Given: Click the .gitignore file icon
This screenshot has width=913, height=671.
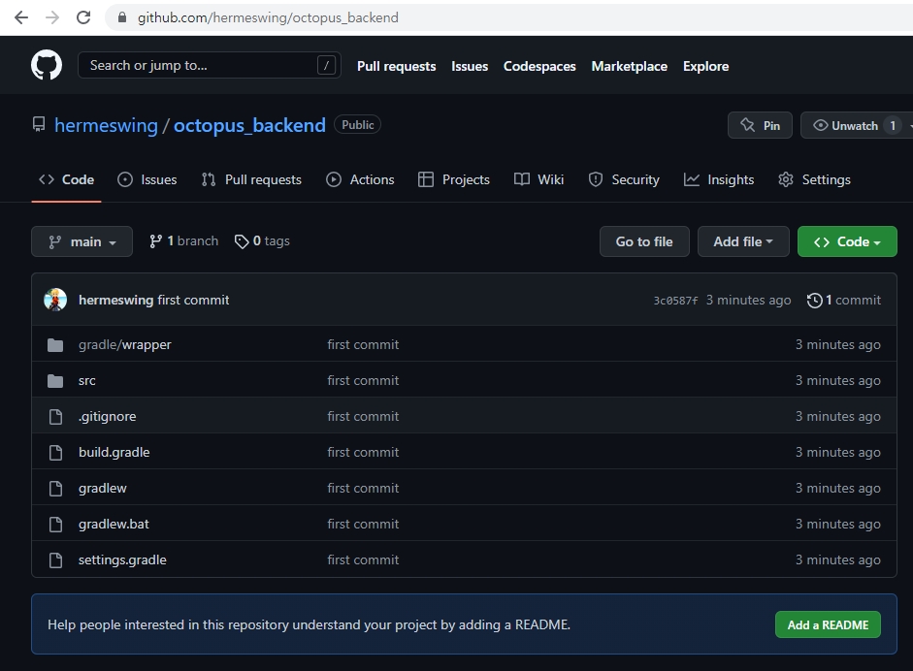Looking at the screenshot, I should [x=55, y=417].
